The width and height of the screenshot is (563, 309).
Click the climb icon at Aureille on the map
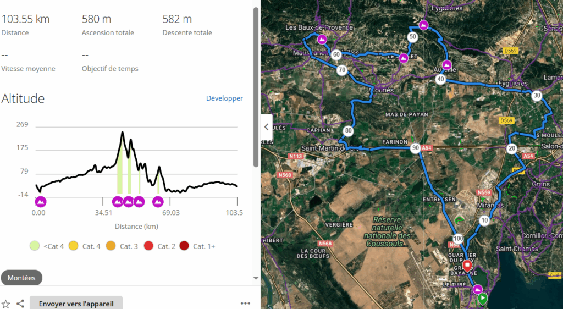coord(447,65)
